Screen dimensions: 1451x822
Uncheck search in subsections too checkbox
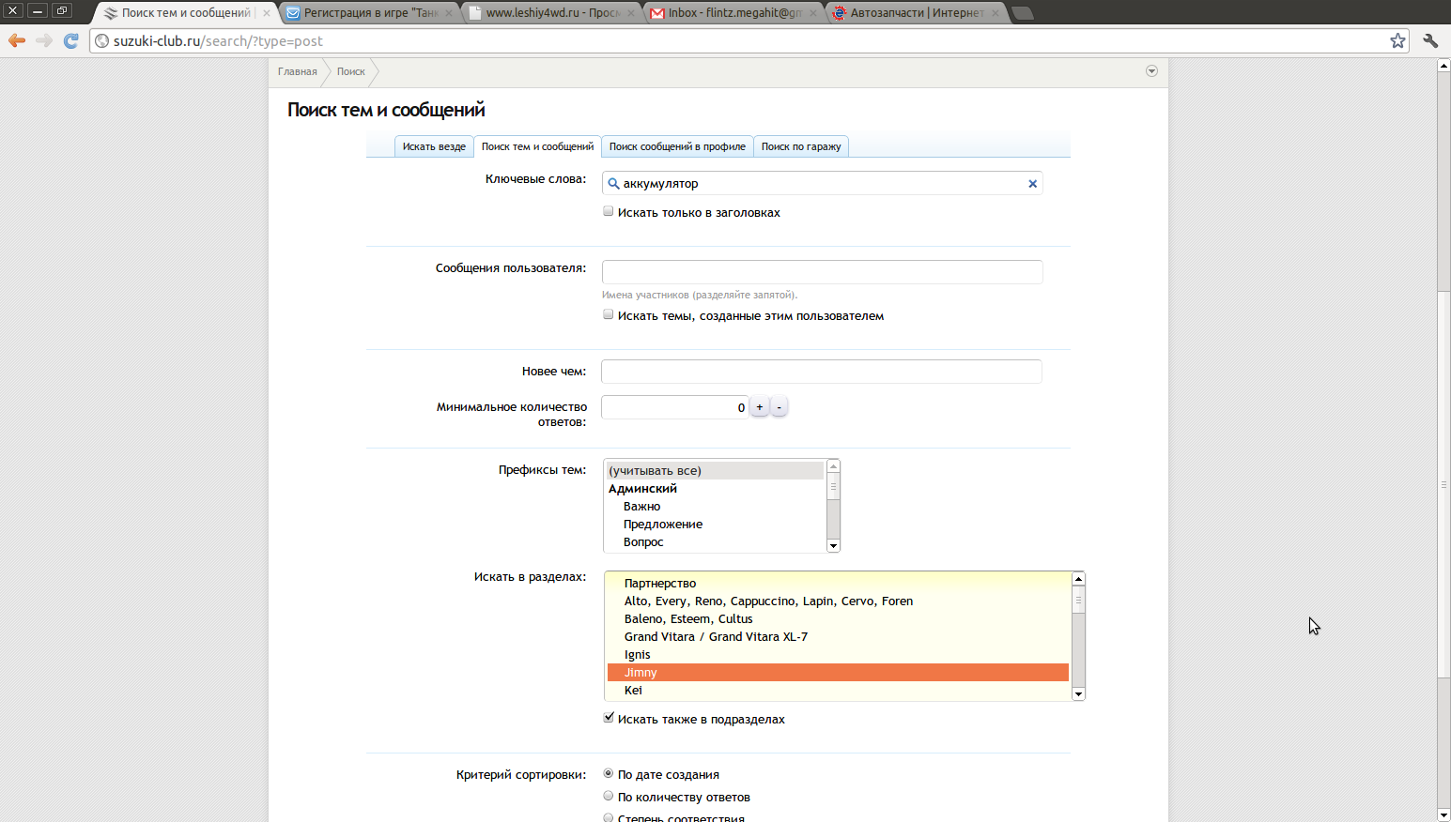pos(609,718)
